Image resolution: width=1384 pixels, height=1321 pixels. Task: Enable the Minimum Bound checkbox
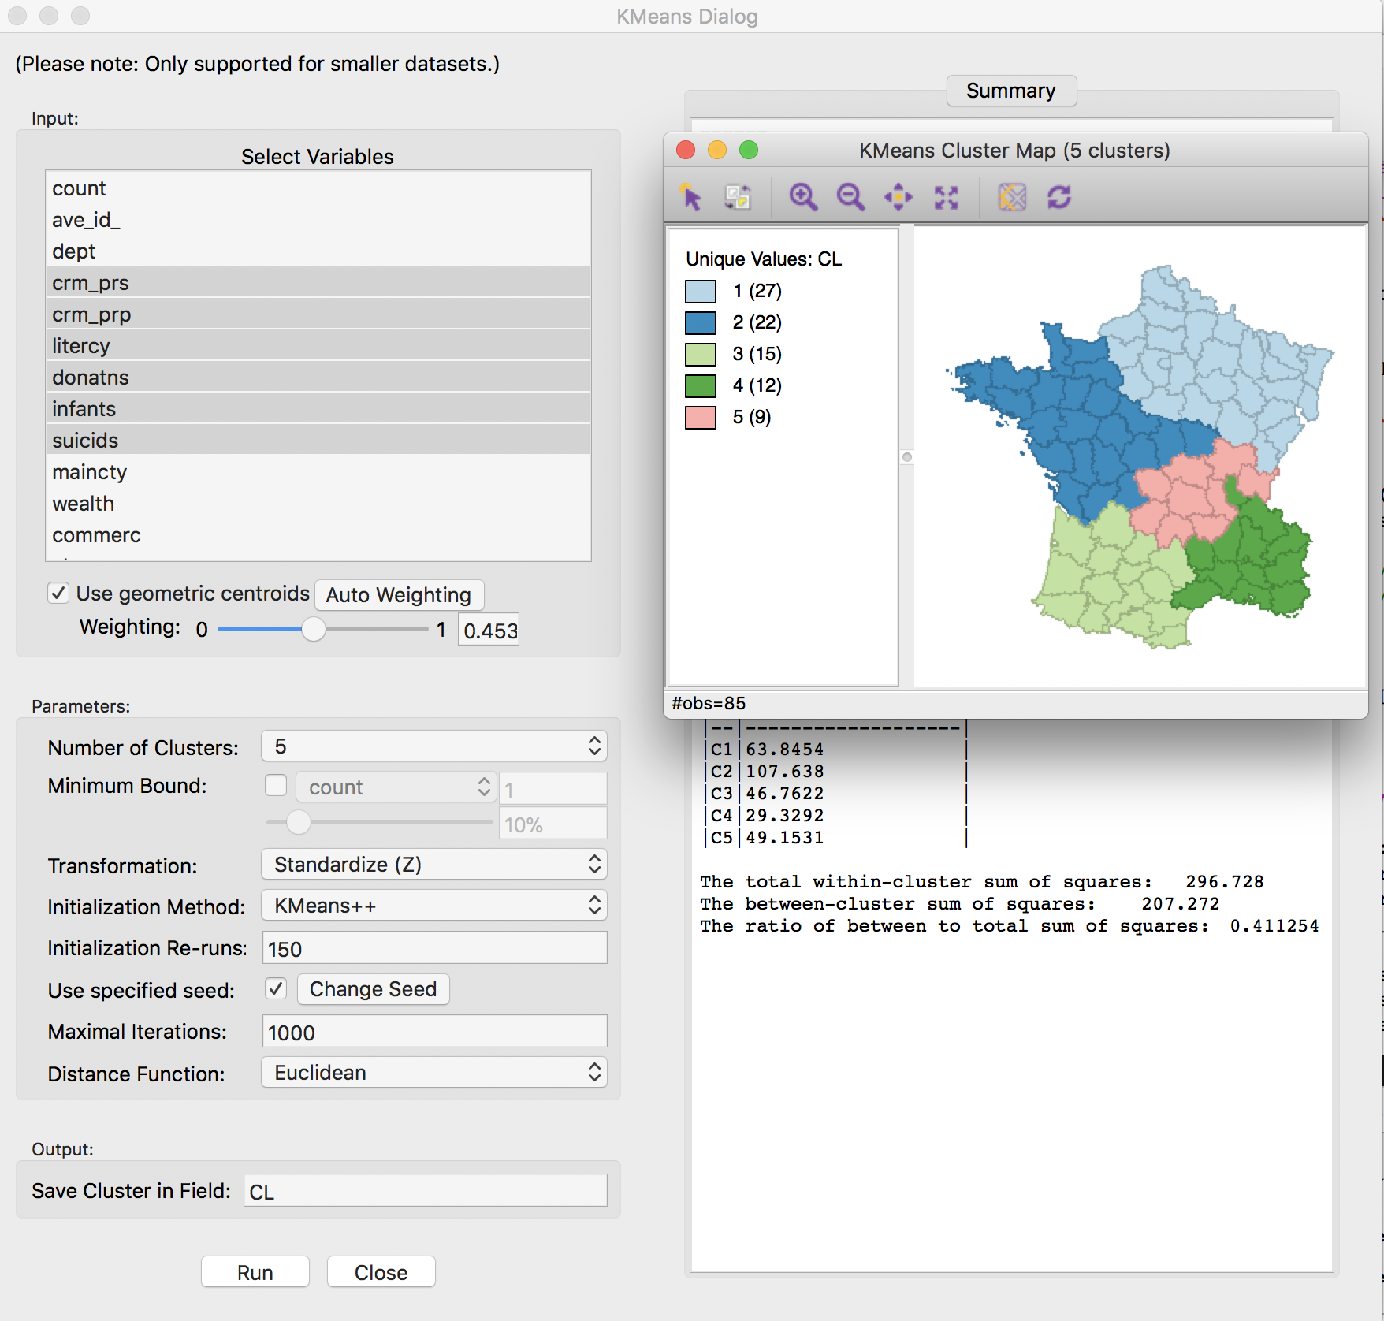coord(276,786)
